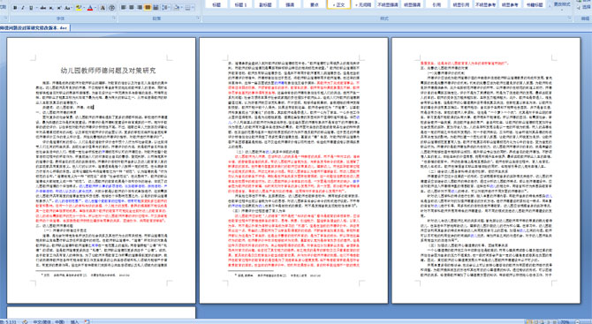Center align the paragraph
The width and height of the screenshot is (592, 324).
132,7
